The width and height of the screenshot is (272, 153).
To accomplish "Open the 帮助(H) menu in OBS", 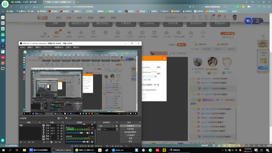I will (x=76, y=47).
